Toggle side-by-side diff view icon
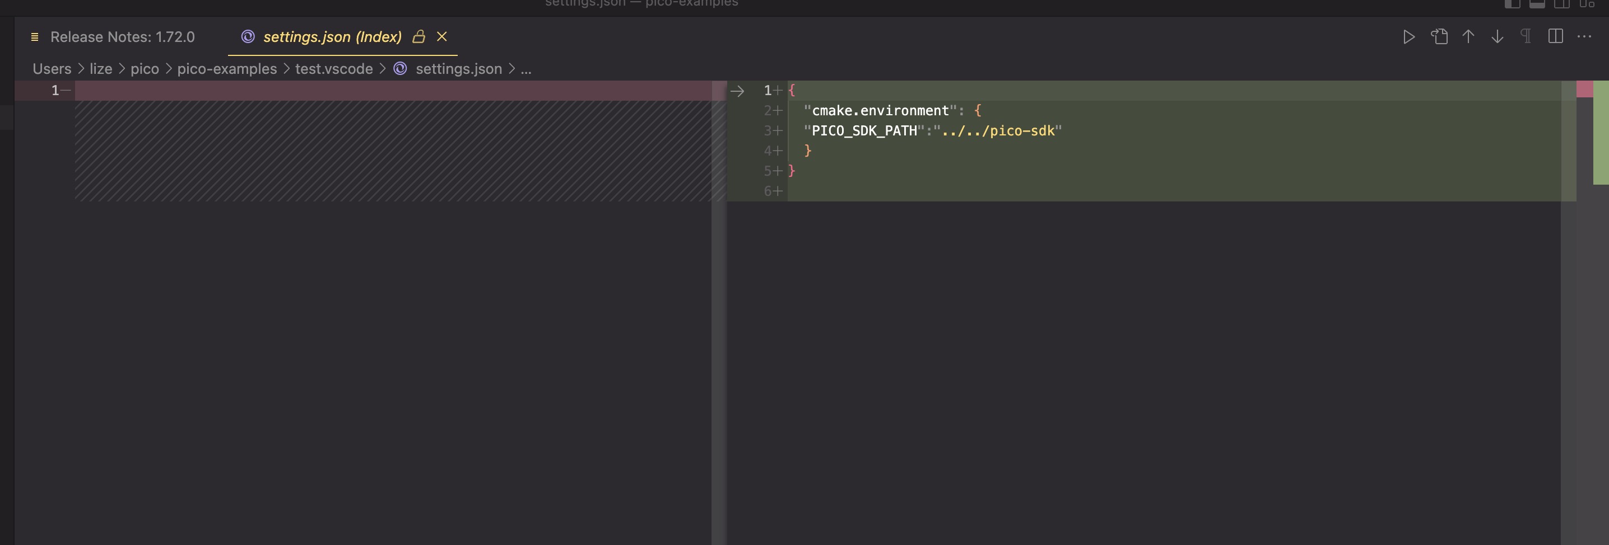 [1555, 37]
